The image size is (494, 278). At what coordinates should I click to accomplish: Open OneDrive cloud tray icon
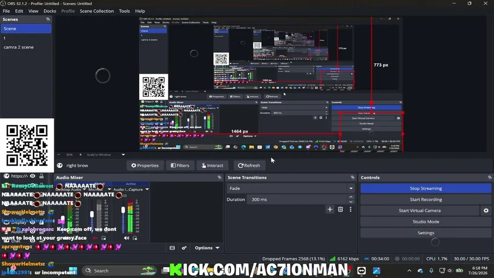click(420, 270)
